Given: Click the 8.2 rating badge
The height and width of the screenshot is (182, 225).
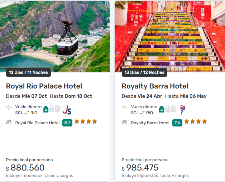Looking at the screenshot, I should [x=67, y=123].
